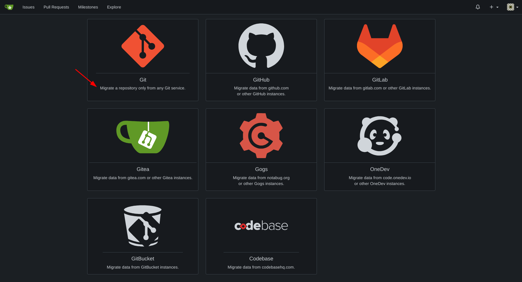
Task: Select the Gogs migration title
Action: point(261,169)
